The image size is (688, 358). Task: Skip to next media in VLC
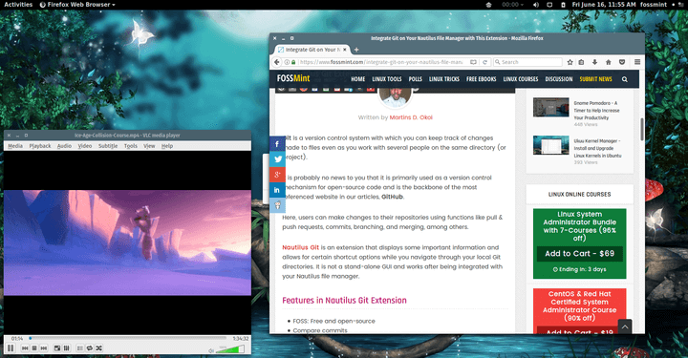point(44,347)
